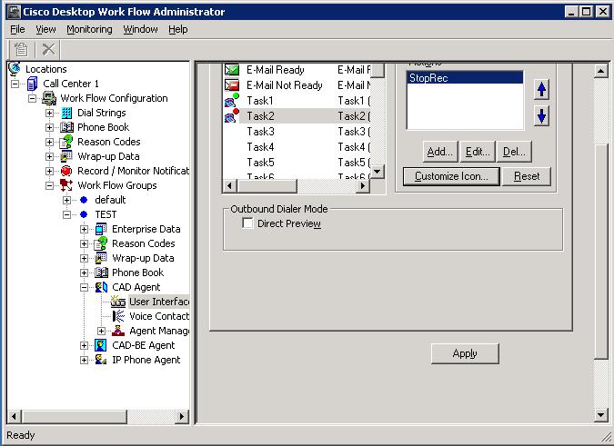614x446 pixels.
Task: Enable the Direct Preview checkbox
Action: click(247, 223)
